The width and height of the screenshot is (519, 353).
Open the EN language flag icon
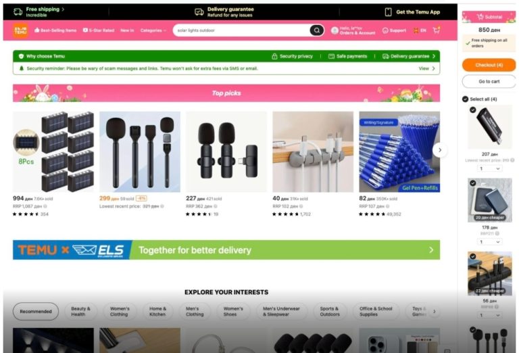point(416,30)
